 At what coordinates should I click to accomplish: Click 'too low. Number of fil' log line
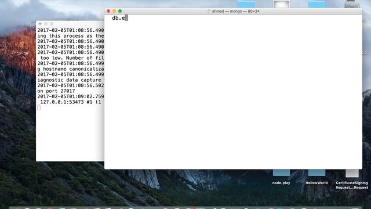72,58
